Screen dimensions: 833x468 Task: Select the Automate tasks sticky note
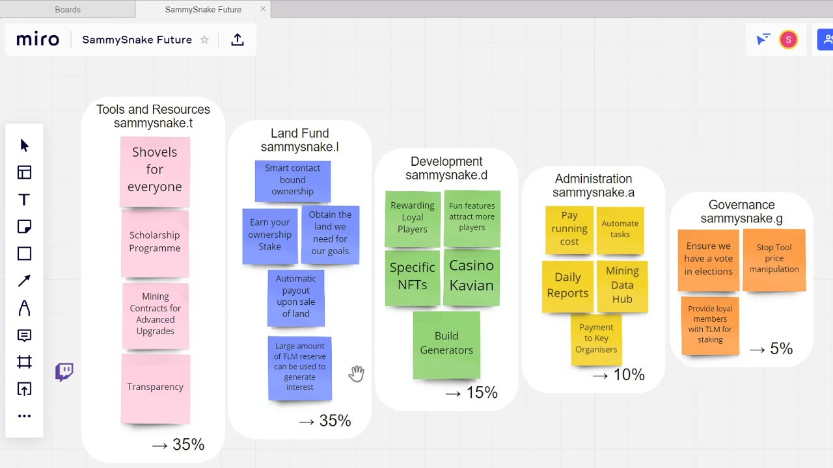[620, 230]
